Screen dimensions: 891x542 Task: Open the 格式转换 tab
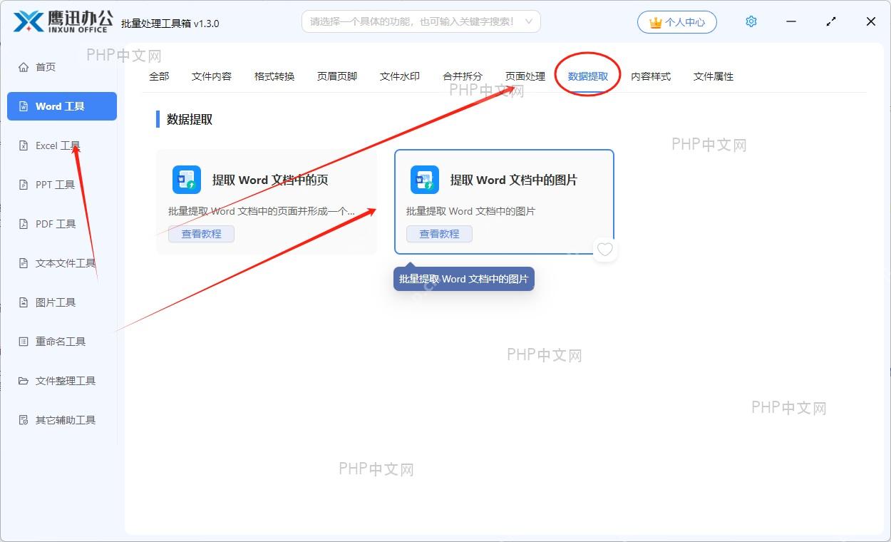tap(274, 76)
